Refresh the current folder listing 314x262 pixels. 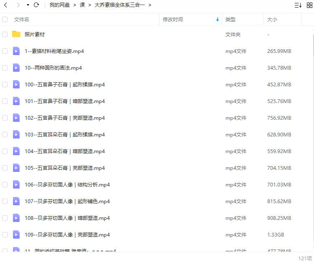point(36,5)
